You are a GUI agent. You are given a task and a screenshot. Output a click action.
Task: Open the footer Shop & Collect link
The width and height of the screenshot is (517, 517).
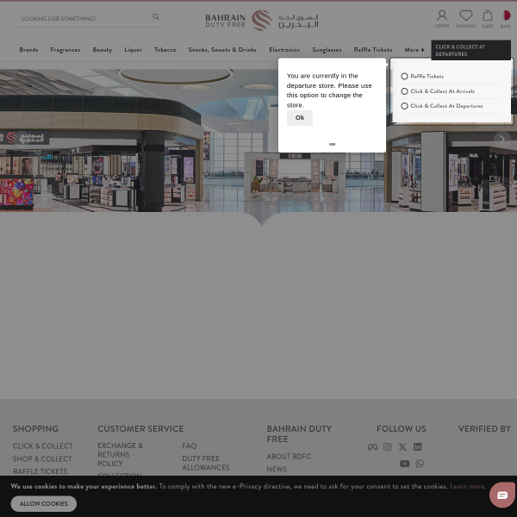[x=42, y=458]
